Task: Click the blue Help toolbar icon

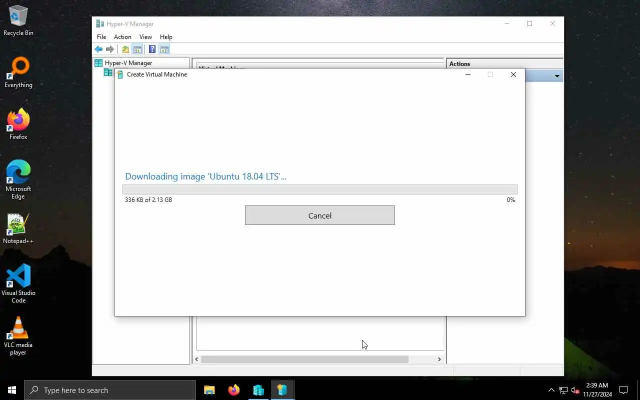Action: click(x=152, y=49)
